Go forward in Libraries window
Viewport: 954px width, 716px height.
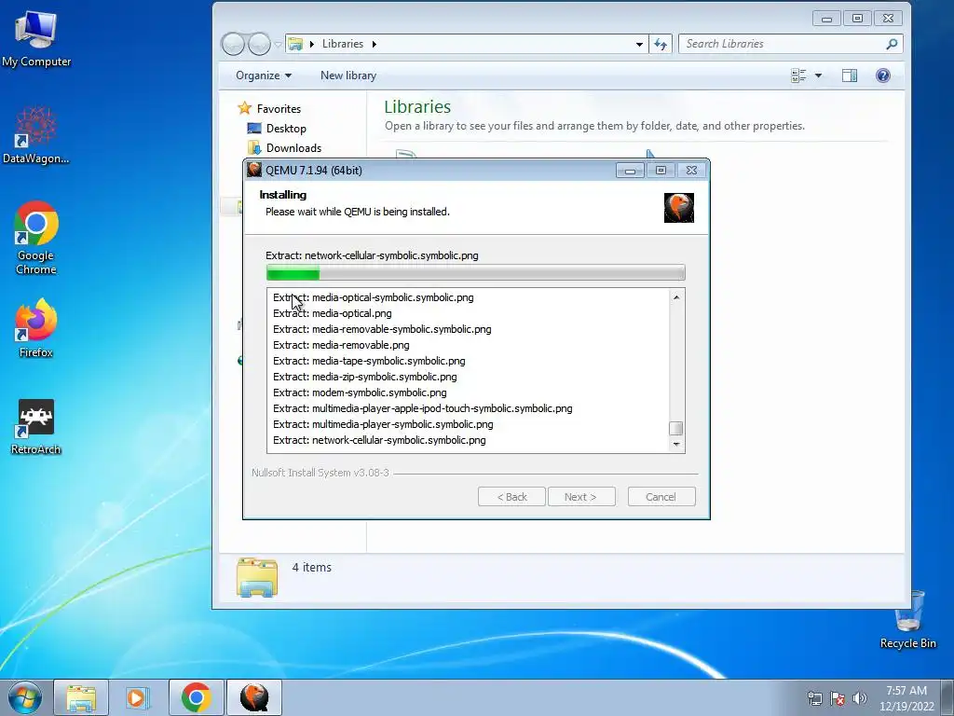point(260,44)
